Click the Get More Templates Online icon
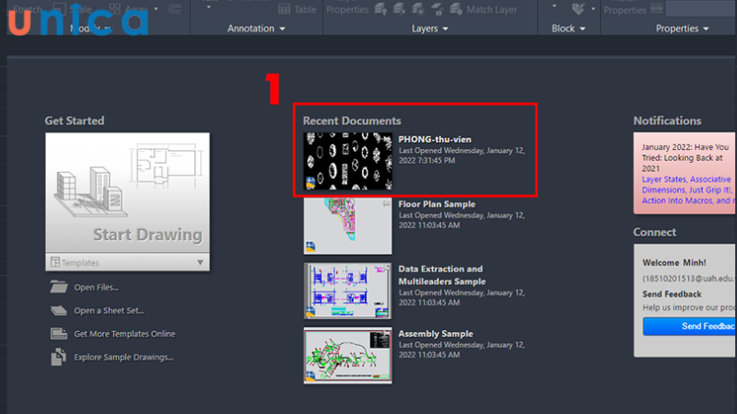 (59, 333)
